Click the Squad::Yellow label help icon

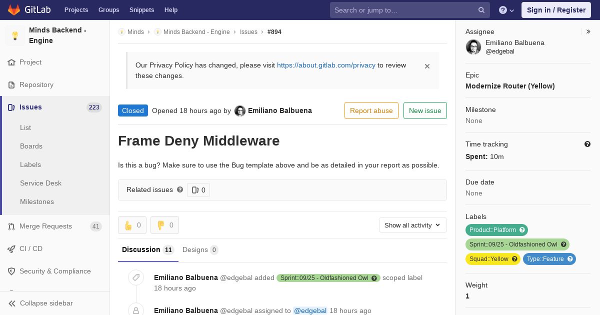pyautogui.click(x=514, y=259)
